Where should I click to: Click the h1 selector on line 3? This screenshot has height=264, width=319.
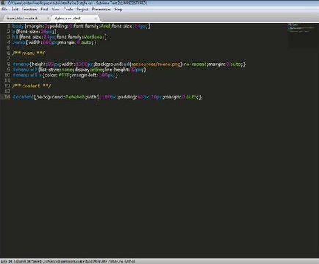coord(15,37)
